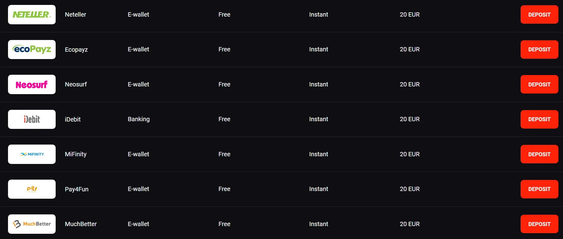This screenshot has height=239, width=563.
Task: Click the Pay4Fun logo icon
Action: [32, 189]
